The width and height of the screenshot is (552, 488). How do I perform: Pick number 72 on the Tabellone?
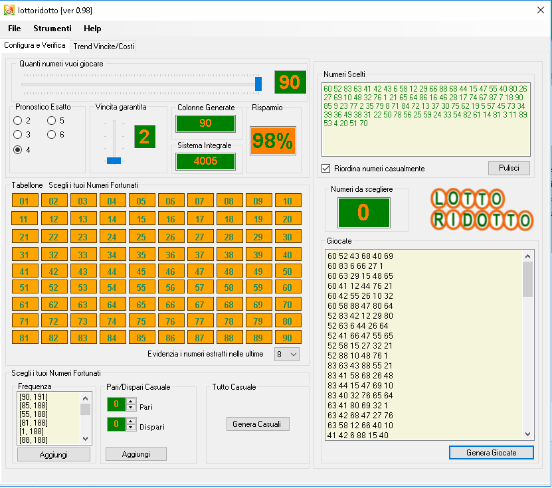(x=54, y=321)
